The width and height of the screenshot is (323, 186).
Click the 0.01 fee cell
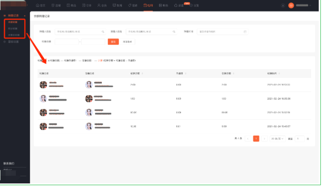[x=178, y=126]
